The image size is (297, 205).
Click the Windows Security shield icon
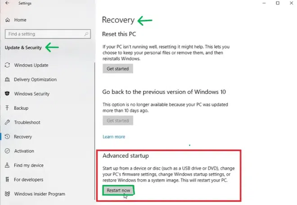coord(7,94)
